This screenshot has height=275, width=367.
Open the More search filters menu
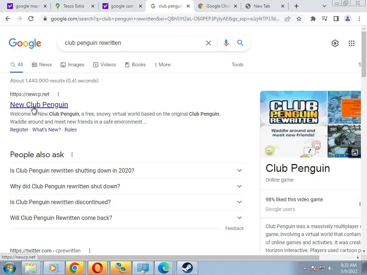[162, 64]
